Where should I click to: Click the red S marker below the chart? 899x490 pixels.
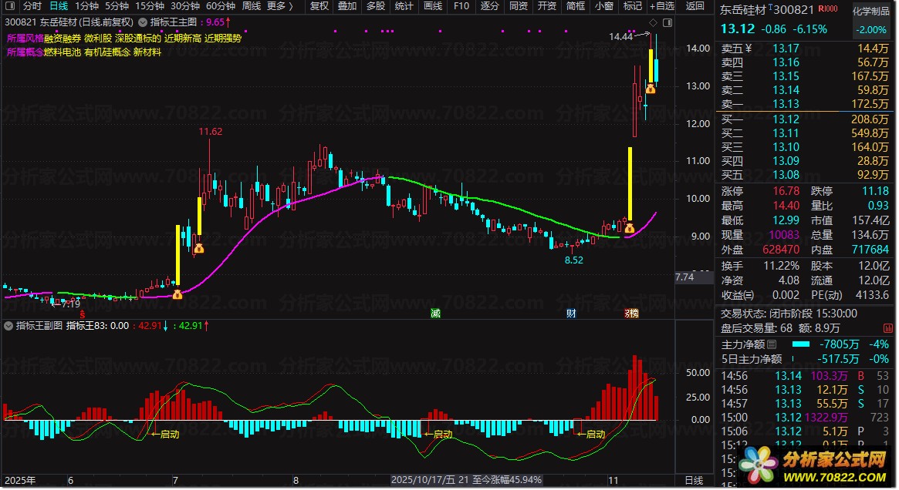coord(83,314)
